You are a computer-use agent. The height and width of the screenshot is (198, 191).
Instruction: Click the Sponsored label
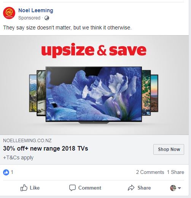(29, 18)
